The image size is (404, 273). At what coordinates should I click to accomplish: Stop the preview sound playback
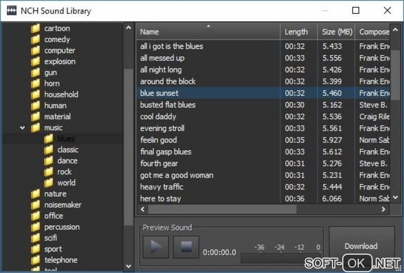[x=186, y=247]
